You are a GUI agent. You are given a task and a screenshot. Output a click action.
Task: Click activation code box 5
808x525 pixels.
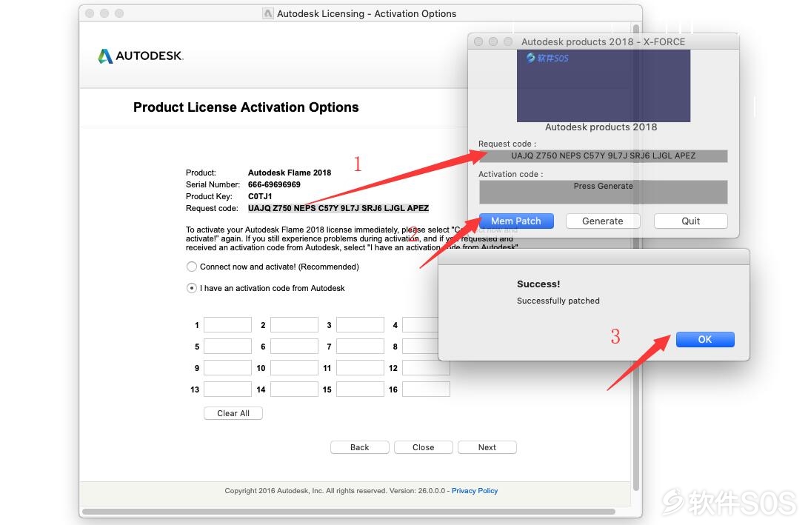pyautogui.click(x=228, y=347)
